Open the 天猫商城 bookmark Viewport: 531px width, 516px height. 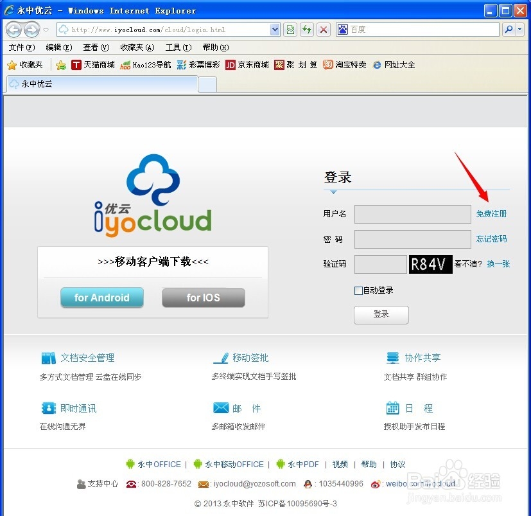93,65
